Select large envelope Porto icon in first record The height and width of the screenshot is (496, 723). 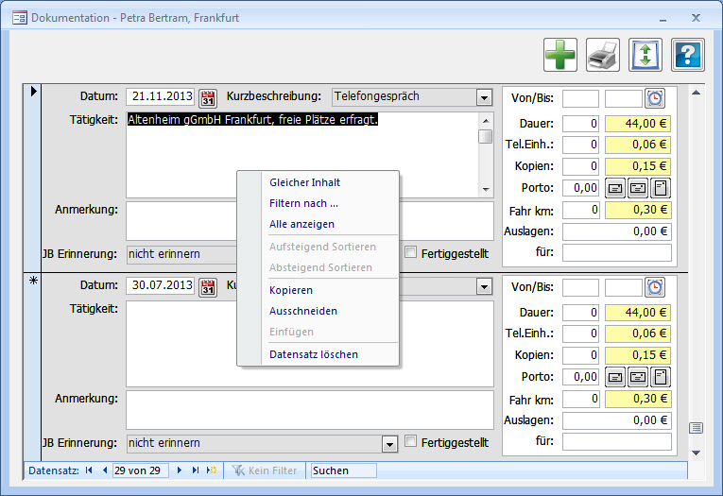tap(638, 188)
